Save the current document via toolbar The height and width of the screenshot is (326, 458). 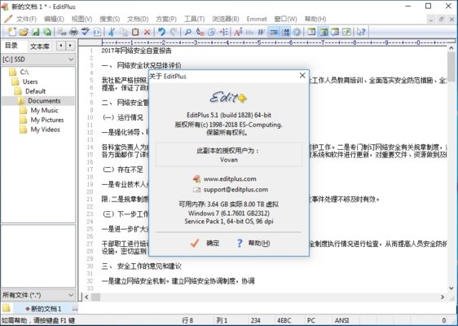point(35,32)
